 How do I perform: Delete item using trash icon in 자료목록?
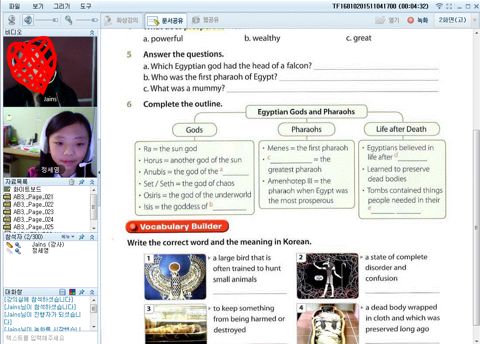72,182
